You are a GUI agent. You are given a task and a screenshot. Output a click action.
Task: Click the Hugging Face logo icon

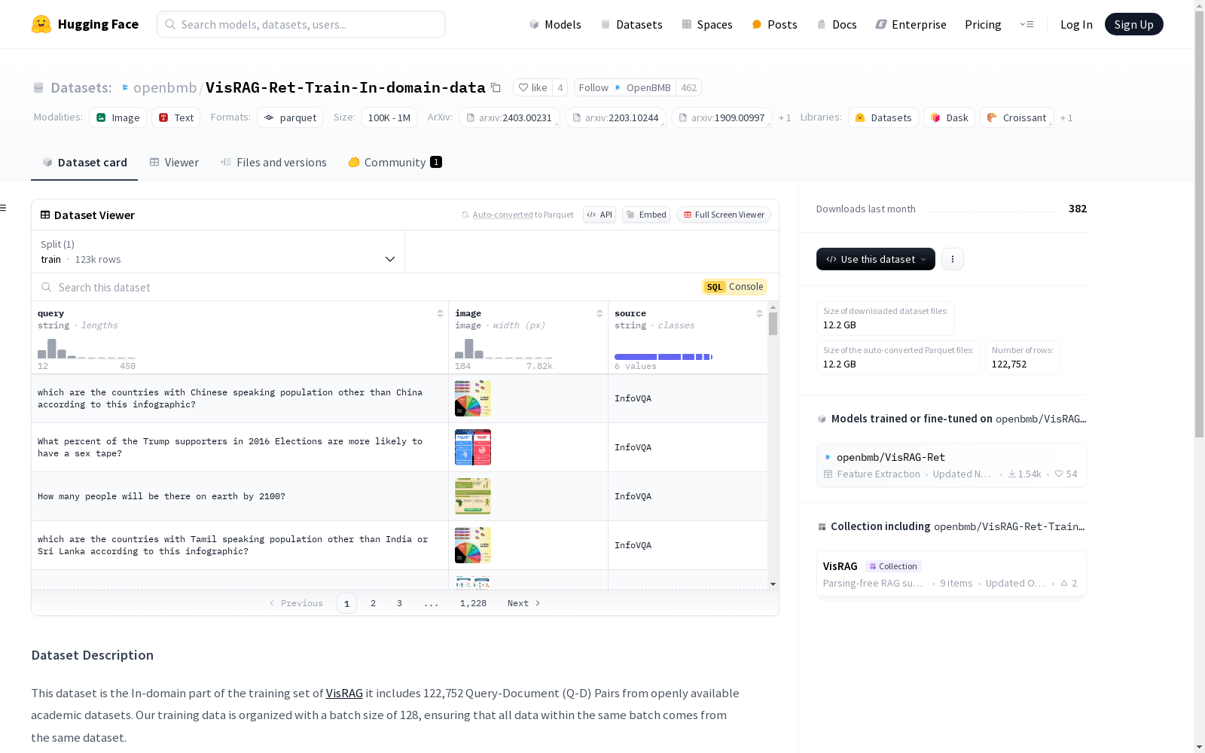41,24
